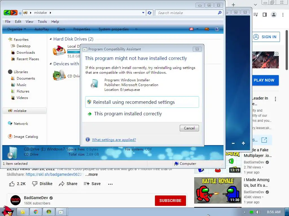Expand toolbar overflow chevron
Screen dimensions: 289x216
[136, 29]
